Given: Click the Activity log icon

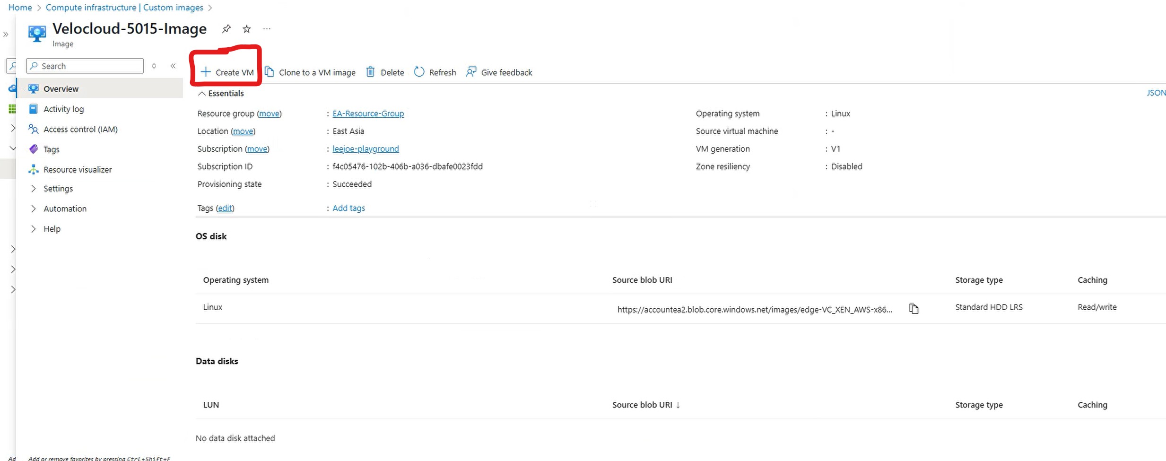Looking at the screenshot, I should (33, 109).
